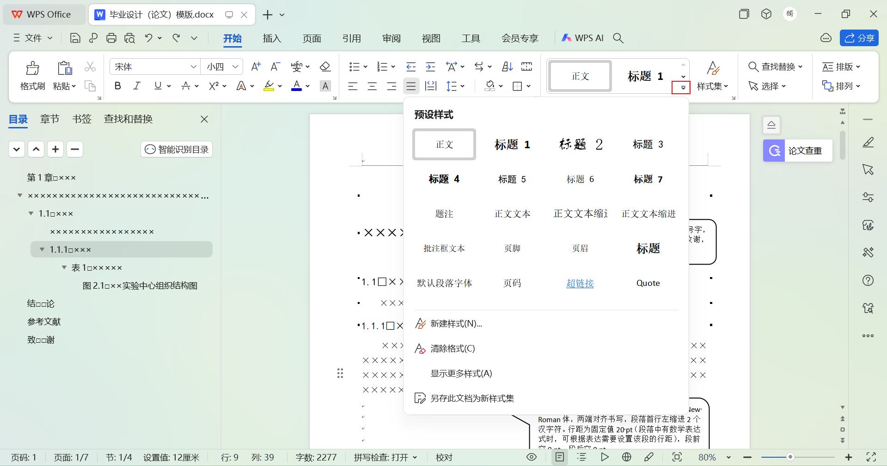The width and height of the screenshot is (887, 466).
Task: Click the sort A-Z icon
Action: [x=507, y=67]
